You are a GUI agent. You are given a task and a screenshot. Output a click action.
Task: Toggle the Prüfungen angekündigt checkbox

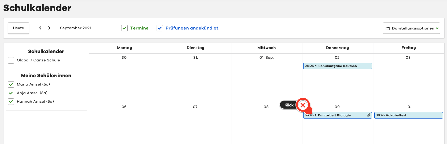coord(160,28)
